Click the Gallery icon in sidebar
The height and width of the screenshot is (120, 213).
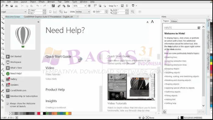point(8,79)
